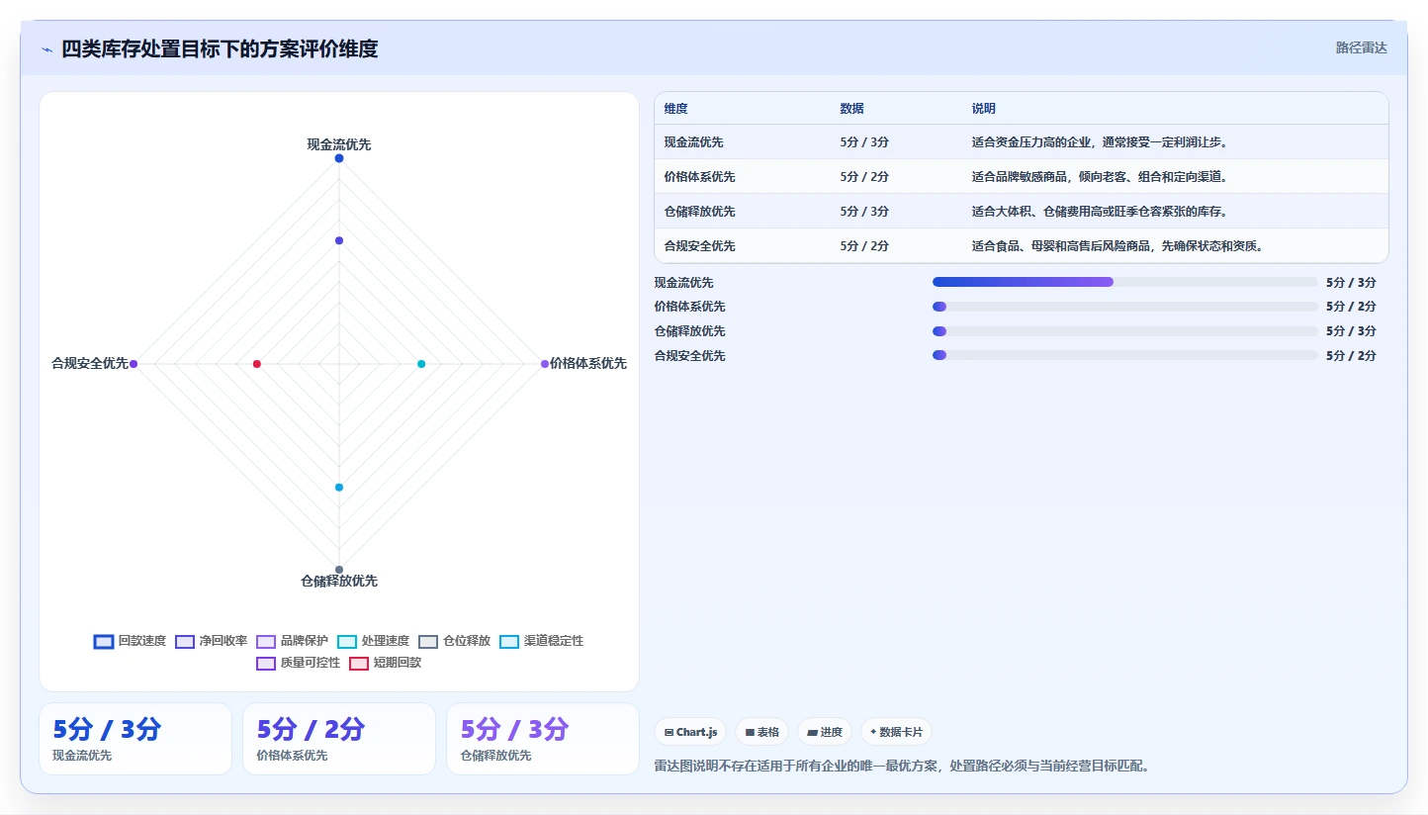Screen dimensions: 1428x815
Task: Toggle the 回款速度 legend item
Action: click(131, 641)
